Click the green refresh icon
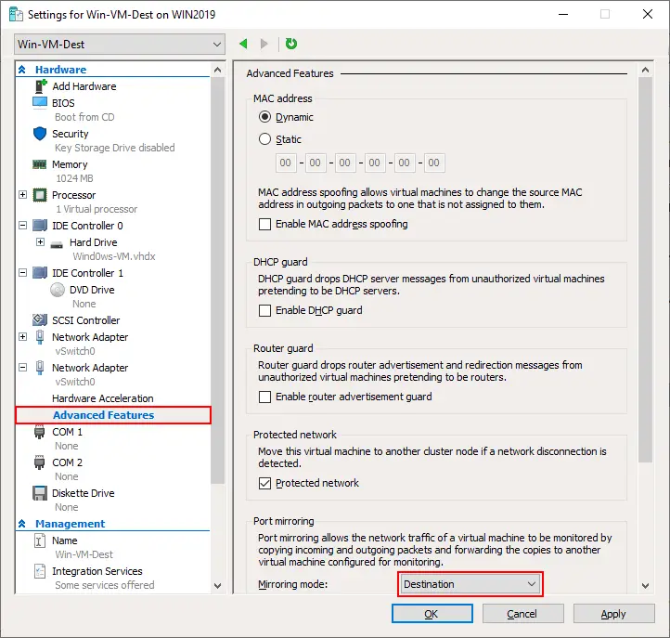This screenshot has width=670, height=638. click(291, 44)
